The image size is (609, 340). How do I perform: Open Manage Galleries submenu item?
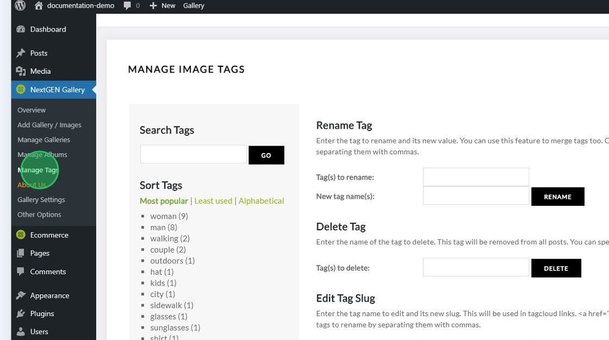click(x=43, y=140)
